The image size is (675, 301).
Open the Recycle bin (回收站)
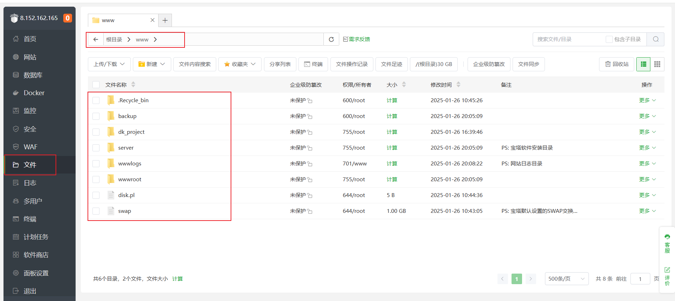(x=617, y=64)
